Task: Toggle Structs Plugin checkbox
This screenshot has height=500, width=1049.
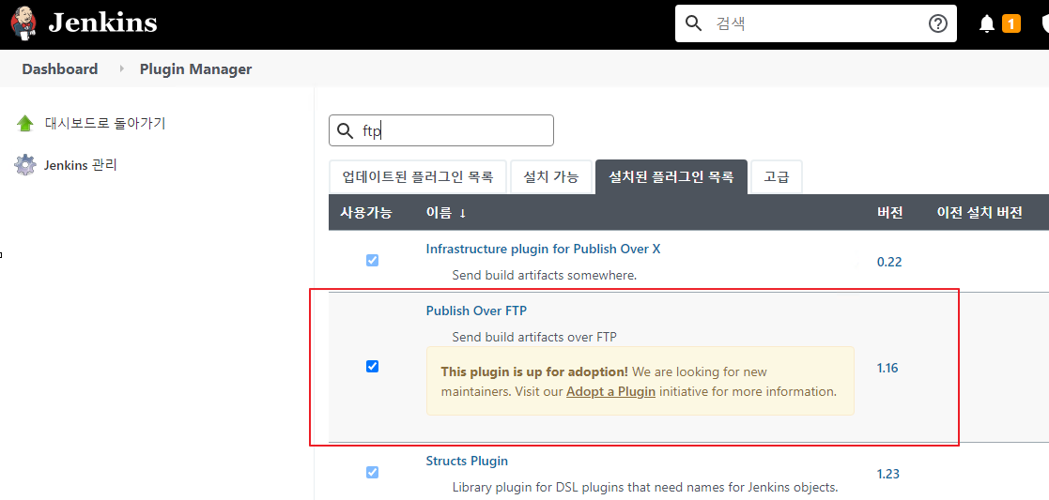Action: pyautogui.click(x=373, y=473)
